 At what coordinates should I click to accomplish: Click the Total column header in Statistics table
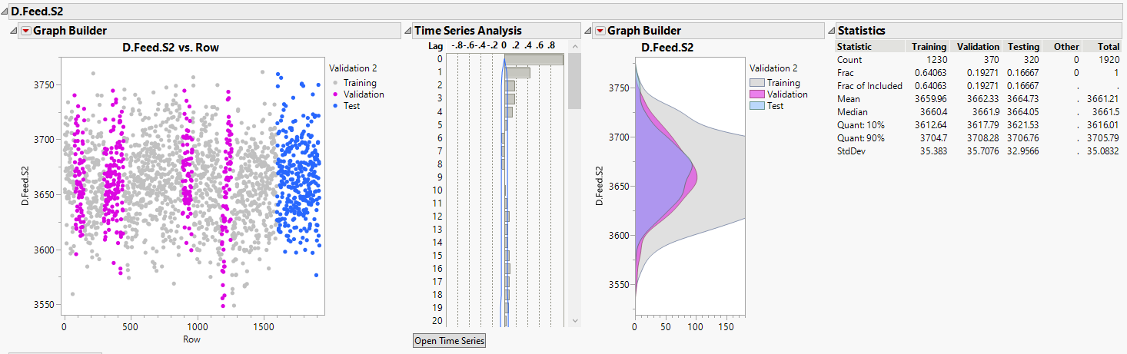pos(1108,47)
